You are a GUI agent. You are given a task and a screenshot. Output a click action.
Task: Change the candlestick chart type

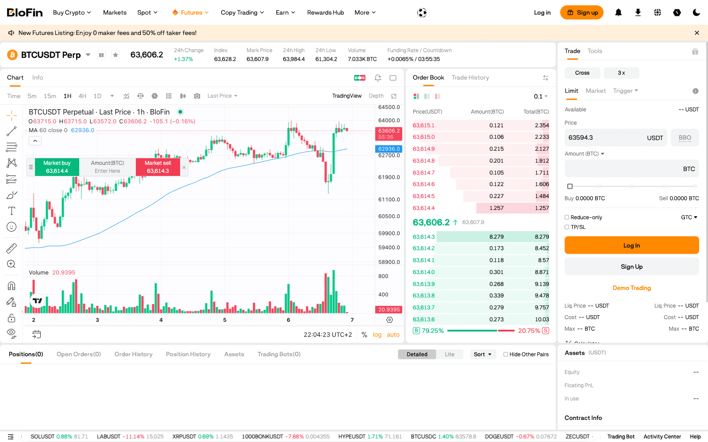point(183,96)
